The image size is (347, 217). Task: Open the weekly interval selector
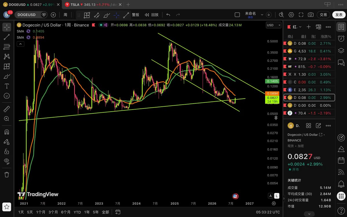pyautogui.click(x=65, y=15)
